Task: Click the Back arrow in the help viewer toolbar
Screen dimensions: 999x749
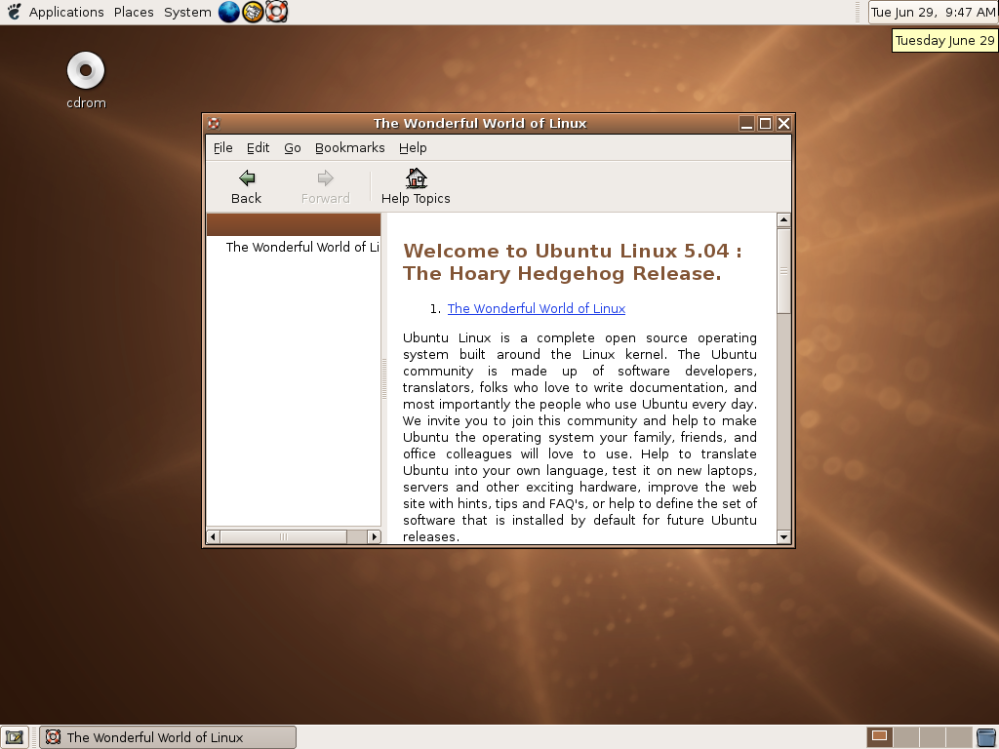Action: coord(245,185)
